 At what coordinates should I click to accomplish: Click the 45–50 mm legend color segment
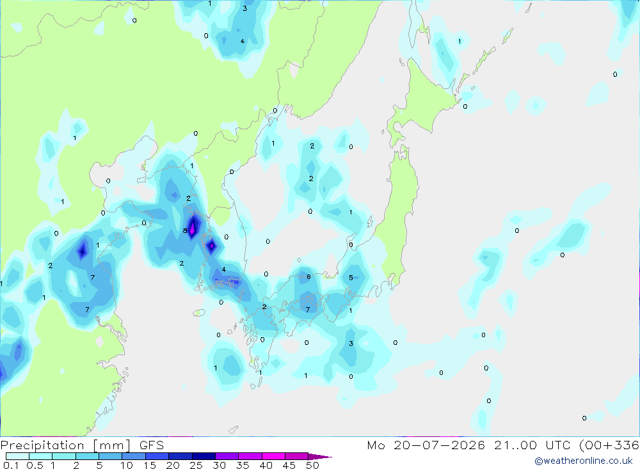pyautogui.click(x=297, y=456)
